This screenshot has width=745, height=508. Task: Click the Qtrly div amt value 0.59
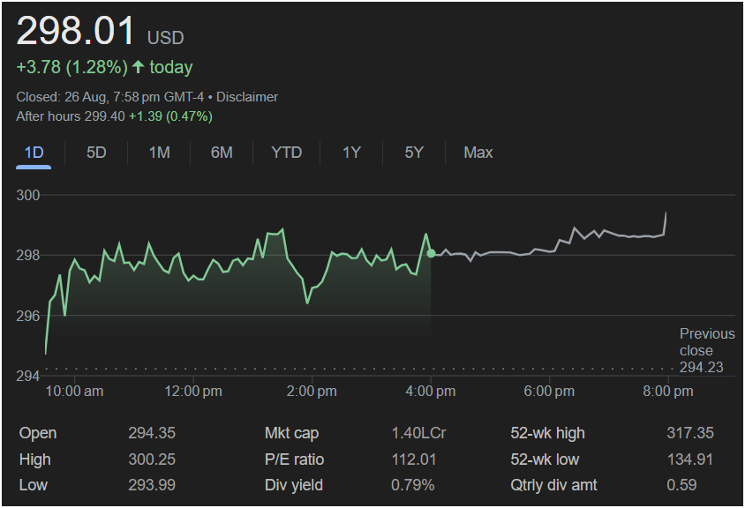pos(681,485)
